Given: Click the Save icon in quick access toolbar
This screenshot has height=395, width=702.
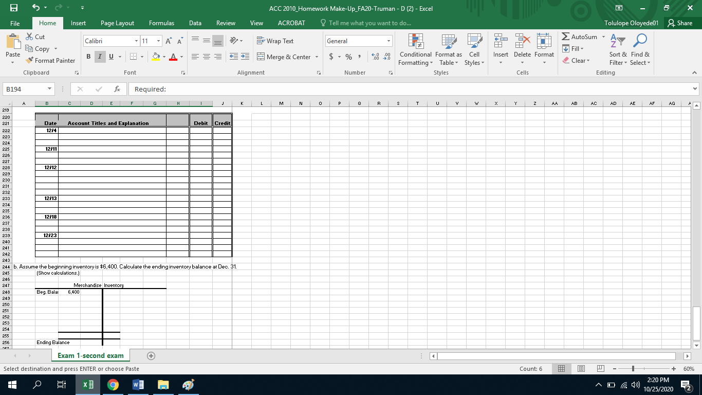Looking at the screenshot, I should (13, 8).
